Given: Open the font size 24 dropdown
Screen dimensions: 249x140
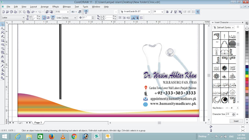Looking at the screenshot, I should [162, 12].
